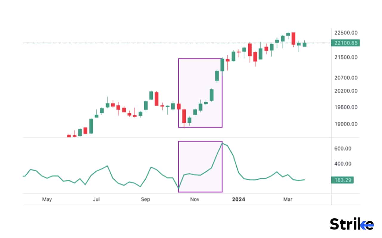Click the purple highlight box on indicator pane
The height and width of the screenshot is (238, 382).
point(200,167)
